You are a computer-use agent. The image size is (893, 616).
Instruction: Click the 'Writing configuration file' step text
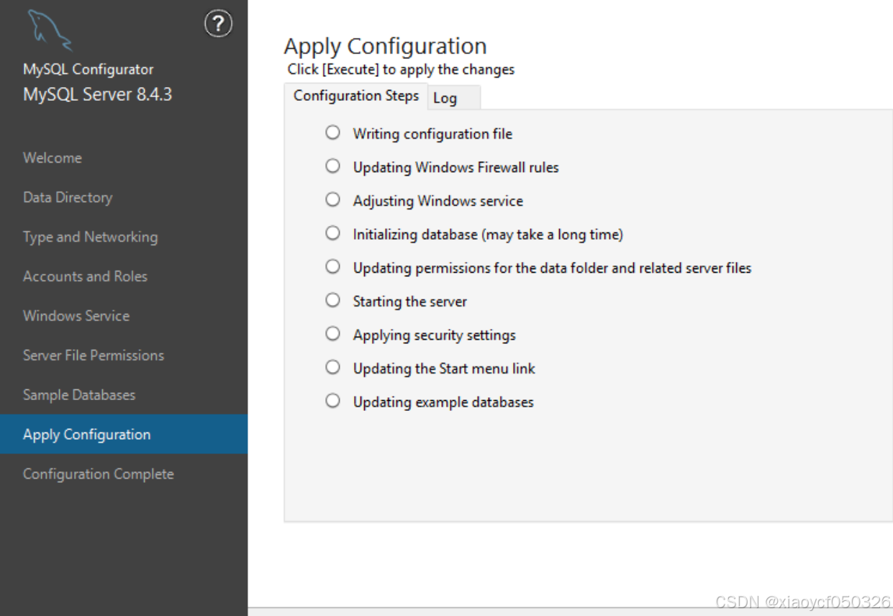[x=432, y=134]
